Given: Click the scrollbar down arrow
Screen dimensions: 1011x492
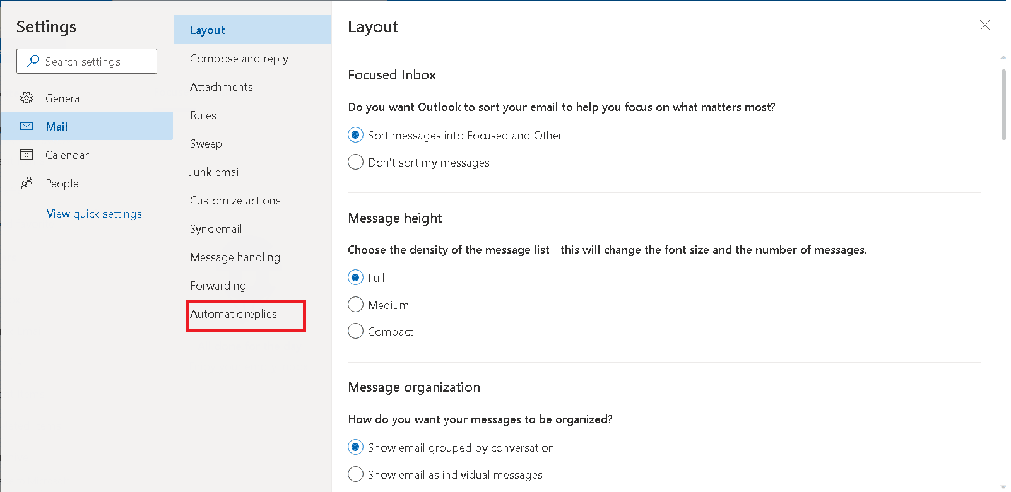Looking at the screenshot, I should pos(1003,487).
